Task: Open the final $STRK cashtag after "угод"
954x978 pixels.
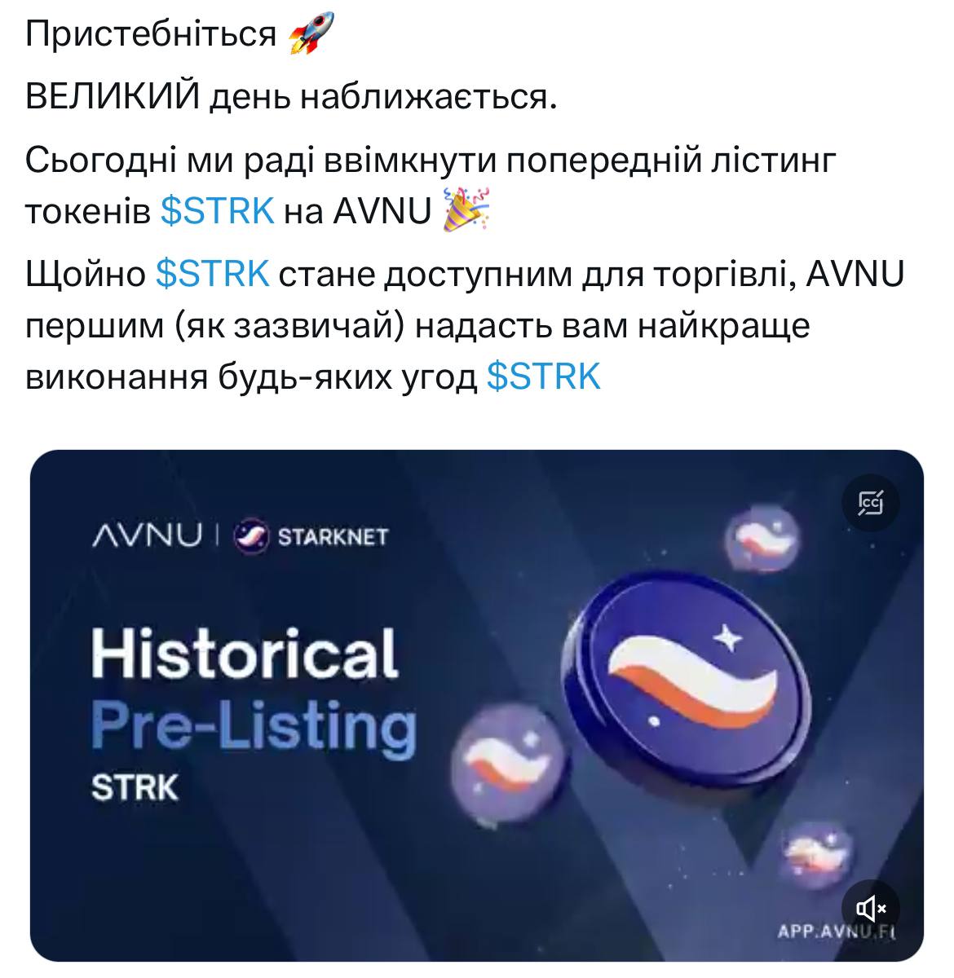Action: pyautogui.click(x=543, y=377)
